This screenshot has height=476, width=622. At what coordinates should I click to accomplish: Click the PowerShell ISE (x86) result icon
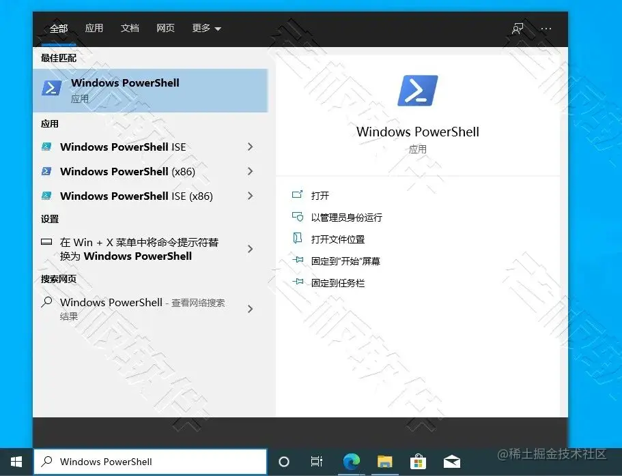coord(46,196)
